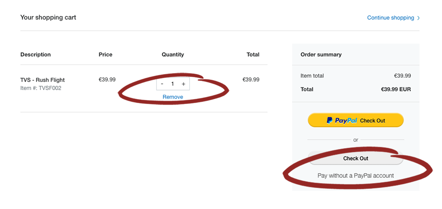Click the yellow PayPal Check Out button

(x=356, y=120)
